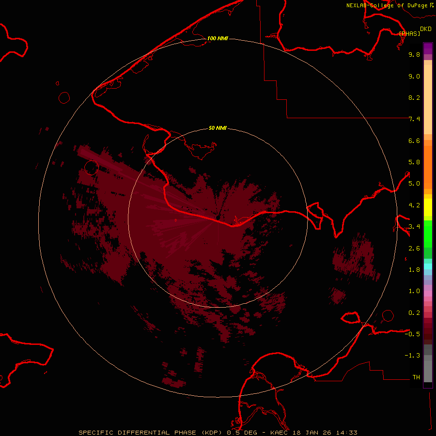Click the -1.3 value on the color scale
This screenshot has height=436, width=436.
pos(412,356)
